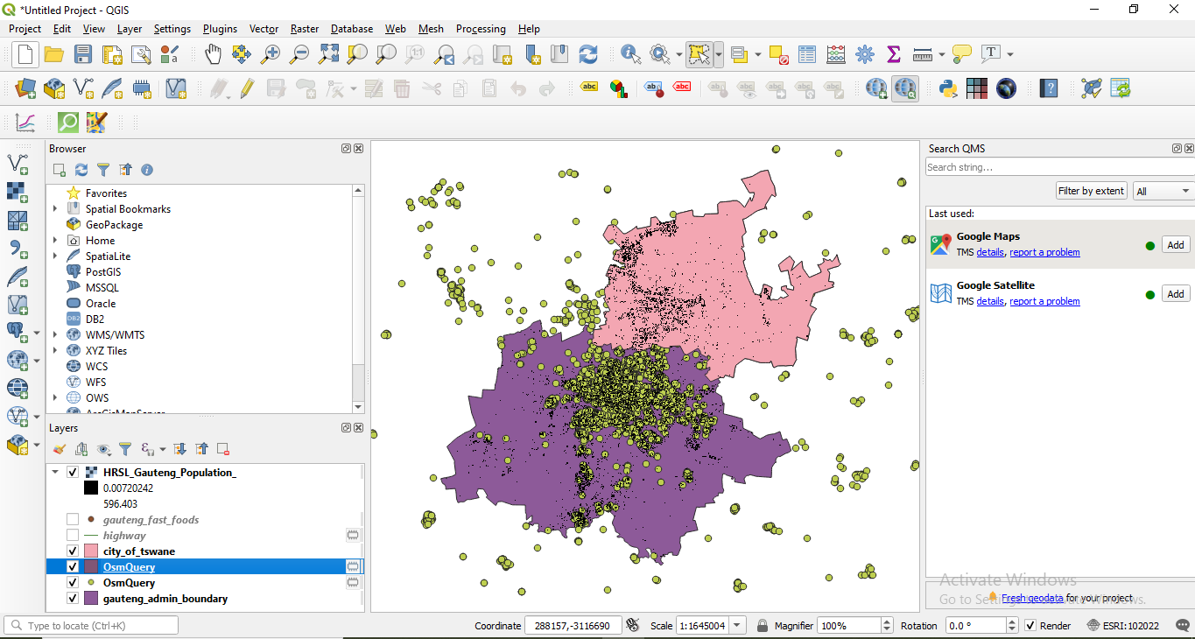Viewport: 1195px width, 639px height.
Task: Click the Search QMS globe icon in toolbar
Action: coord(905,88)
